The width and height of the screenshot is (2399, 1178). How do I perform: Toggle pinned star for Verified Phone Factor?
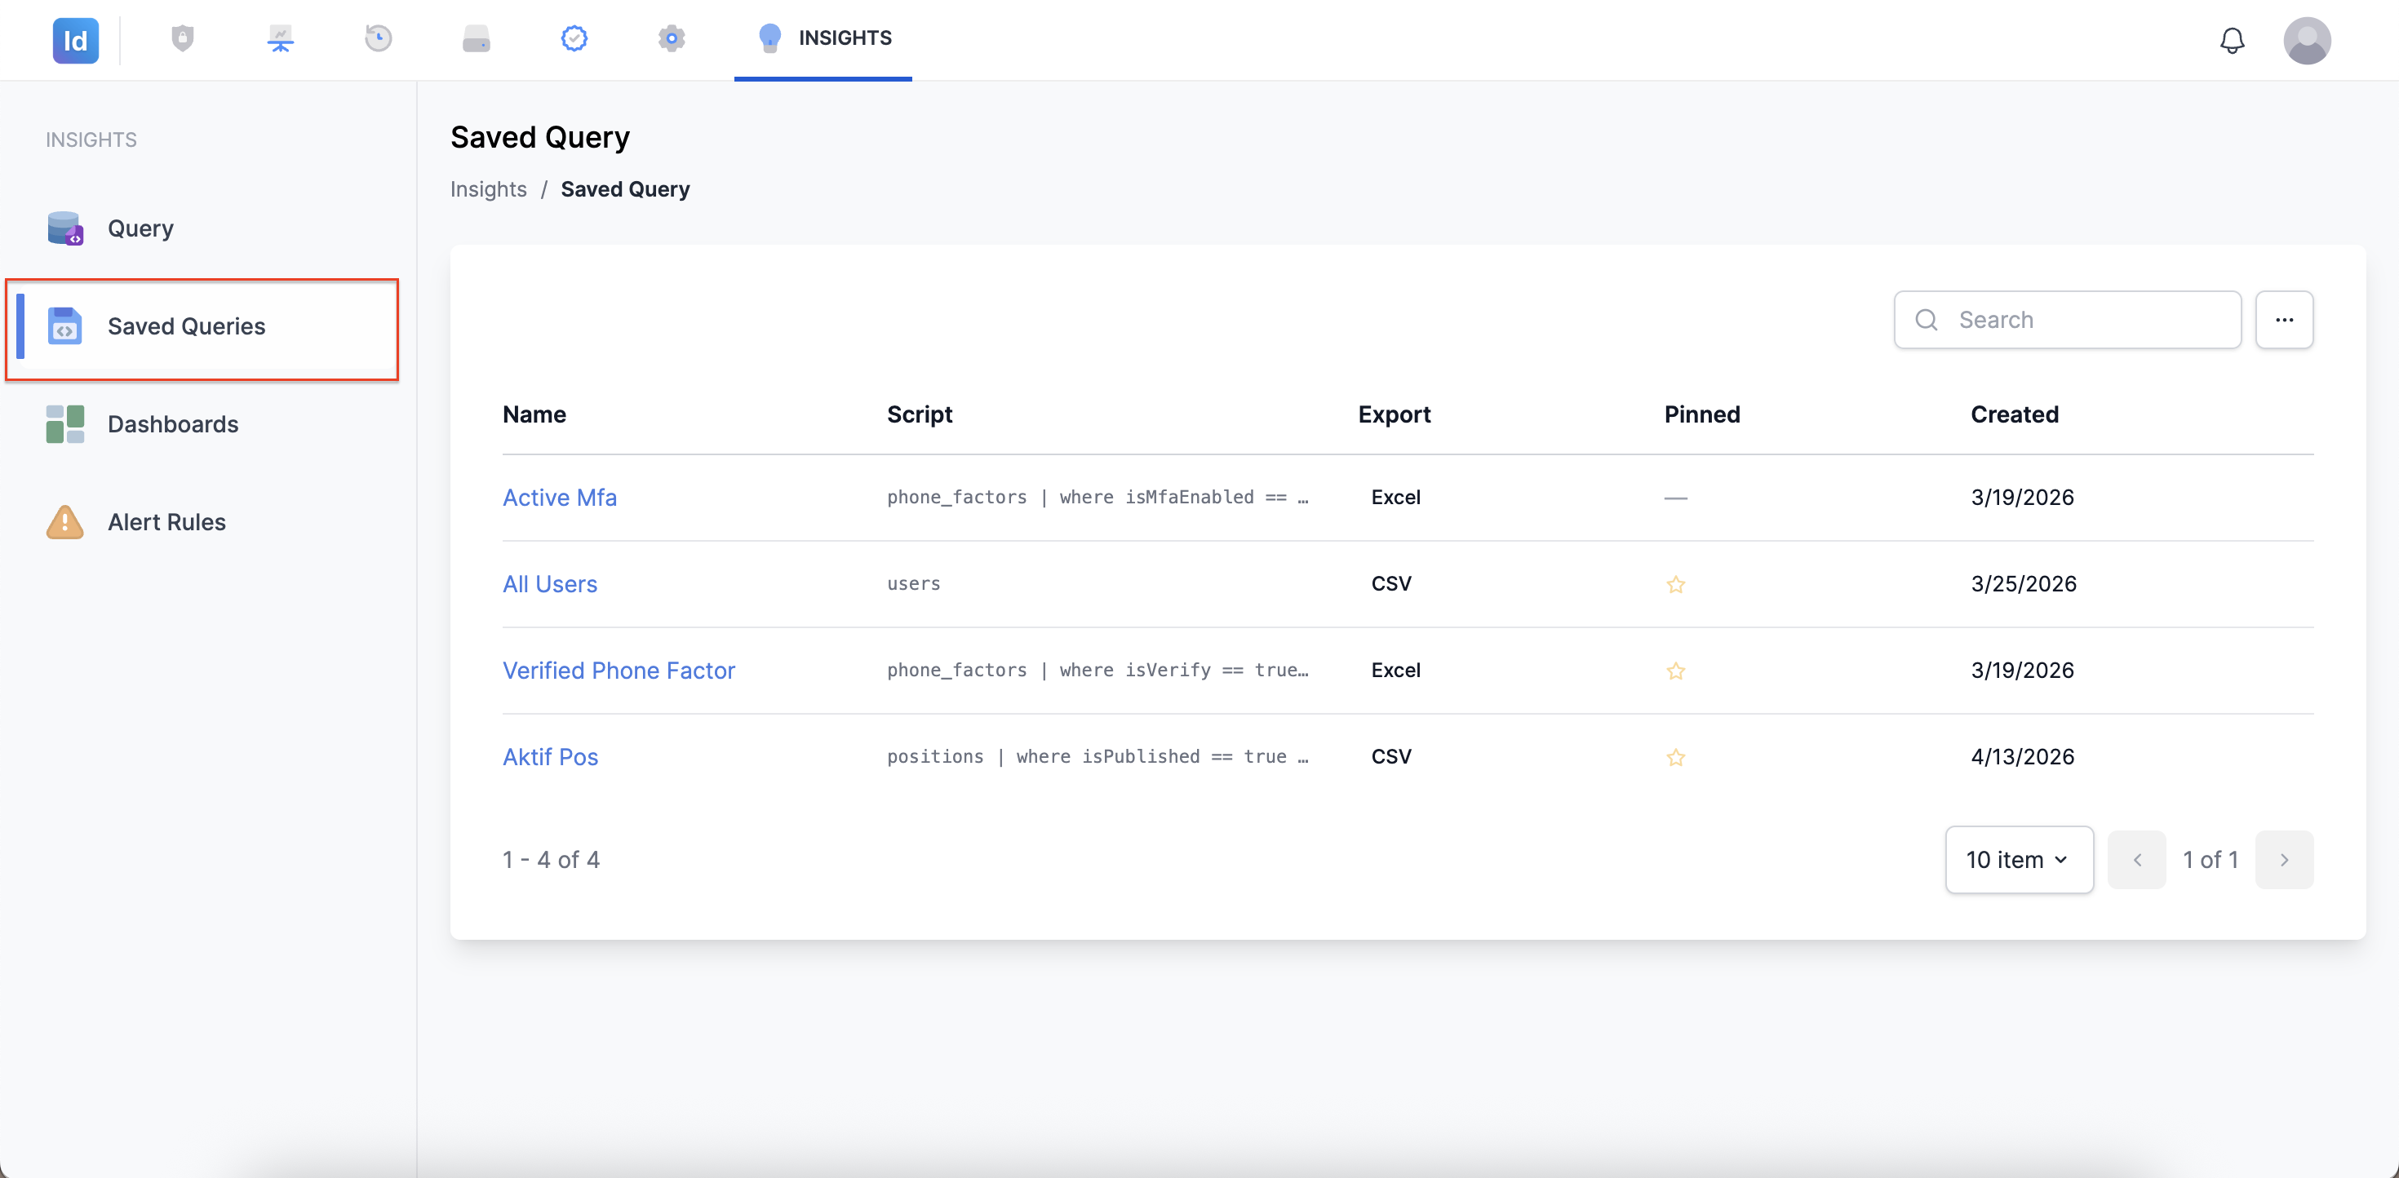1675,671
